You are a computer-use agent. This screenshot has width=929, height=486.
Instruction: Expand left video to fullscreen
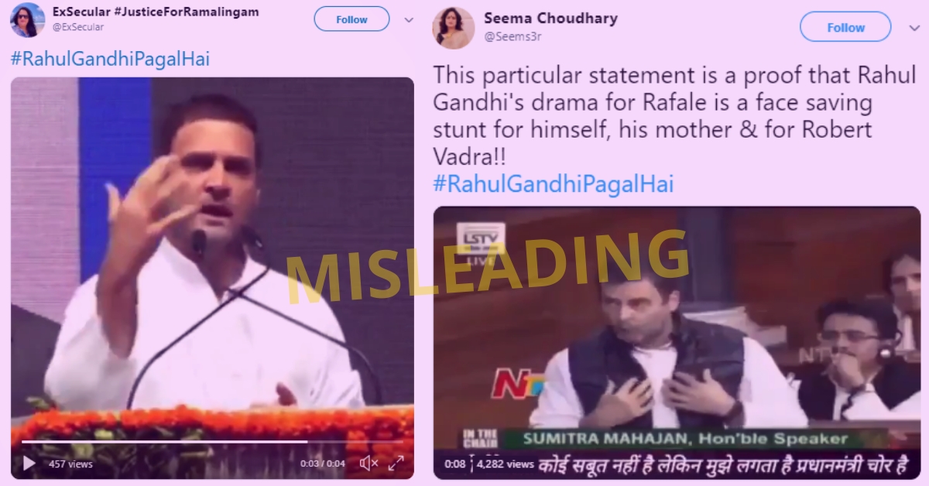point(396,464)
